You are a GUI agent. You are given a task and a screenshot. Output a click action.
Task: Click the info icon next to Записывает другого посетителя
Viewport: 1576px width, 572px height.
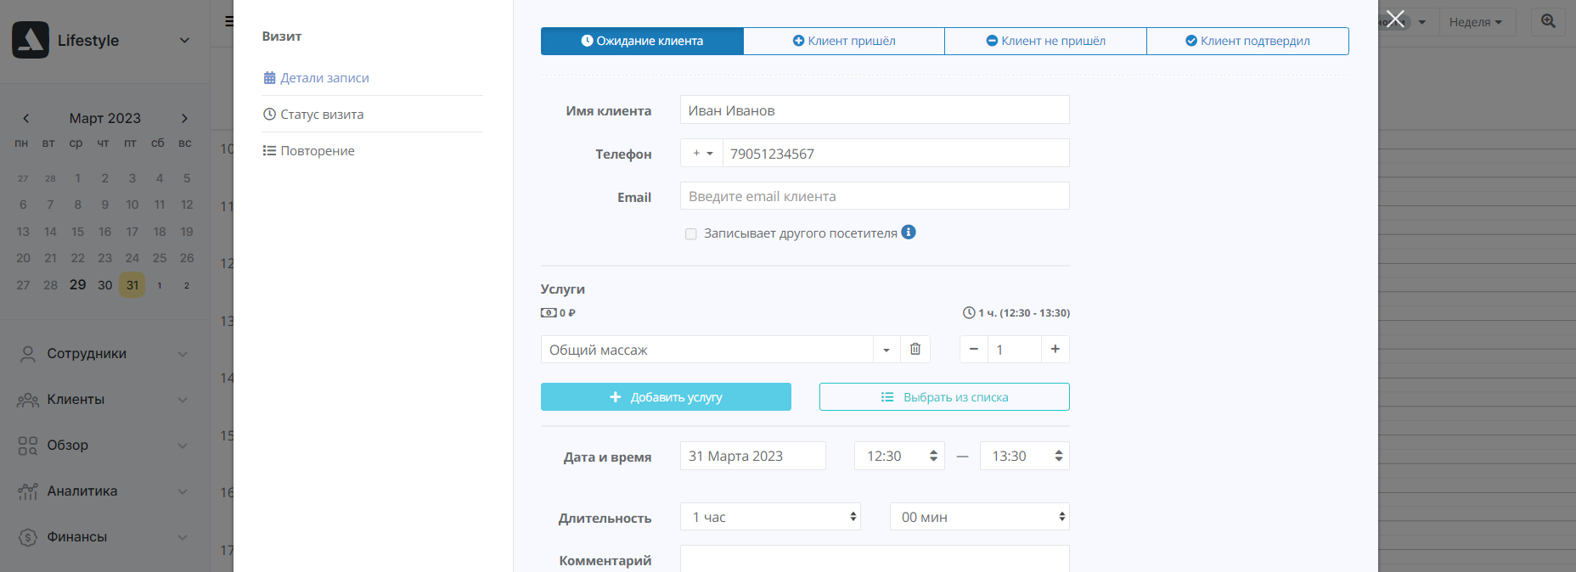pyautogui.click(x=909, y=233)
